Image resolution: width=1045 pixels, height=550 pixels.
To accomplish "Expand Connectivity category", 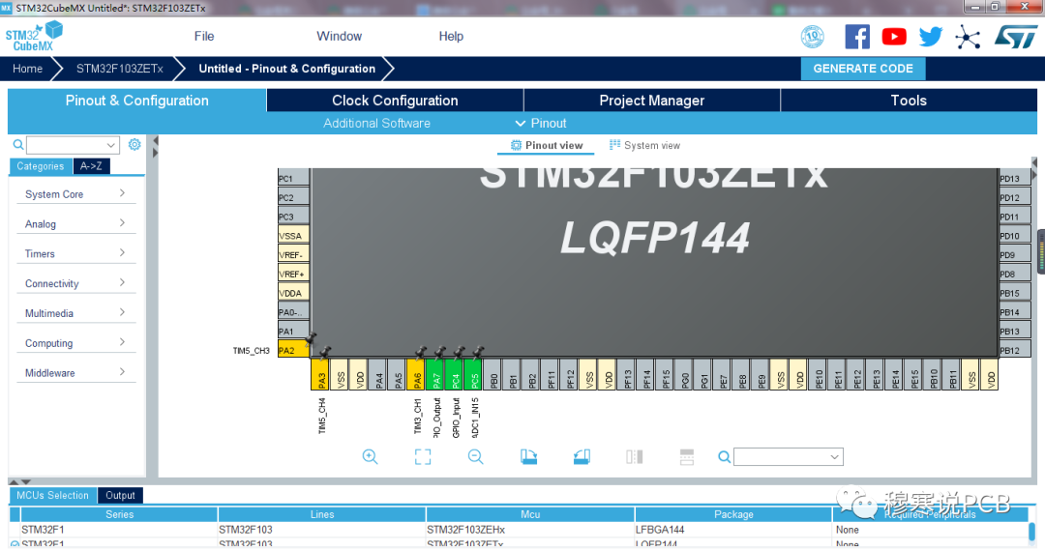I will click(75, 283).
